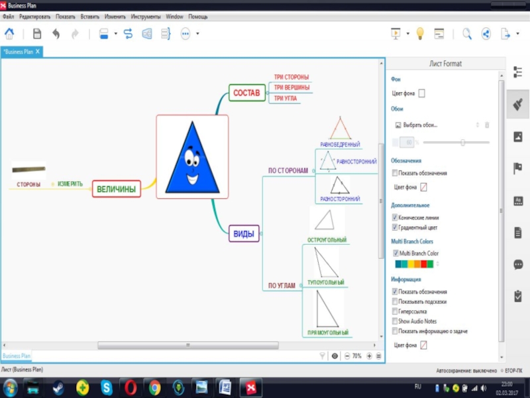Uncheck the Конические линии checkbox
This screenshot has height=398, width=530.
point(395,218)
